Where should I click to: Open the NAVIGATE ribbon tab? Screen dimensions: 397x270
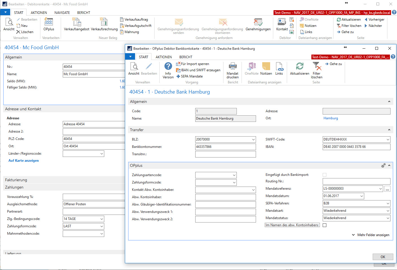[x=62, y=13]
